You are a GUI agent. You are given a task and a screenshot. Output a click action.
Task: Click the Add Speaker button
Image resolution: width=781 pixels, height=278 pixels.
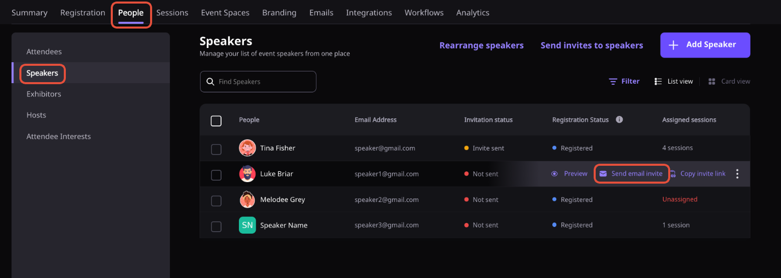pos(705,45)
